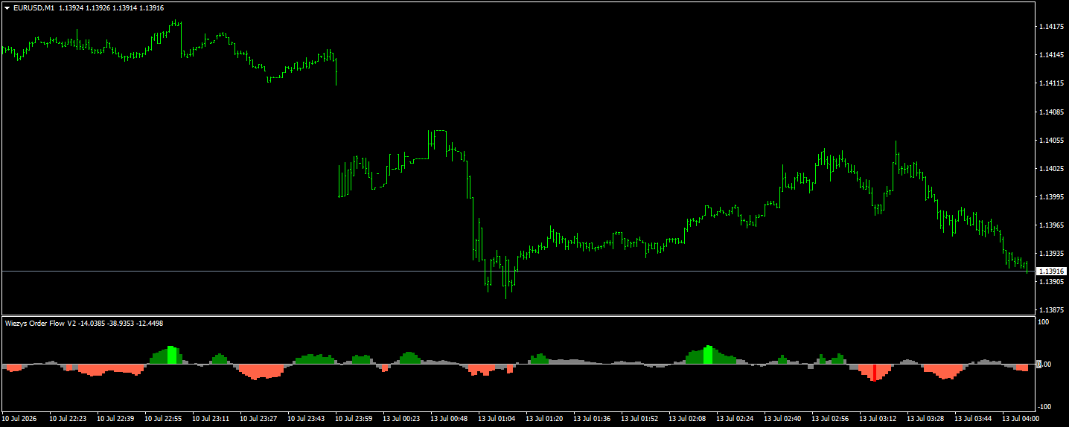
Task: Click the current price tag 1.13916
Action: pos(1052,272)
